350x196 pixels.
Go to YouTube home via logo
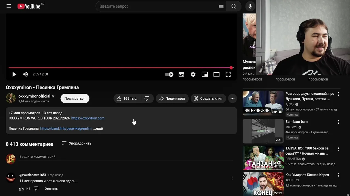29,6
